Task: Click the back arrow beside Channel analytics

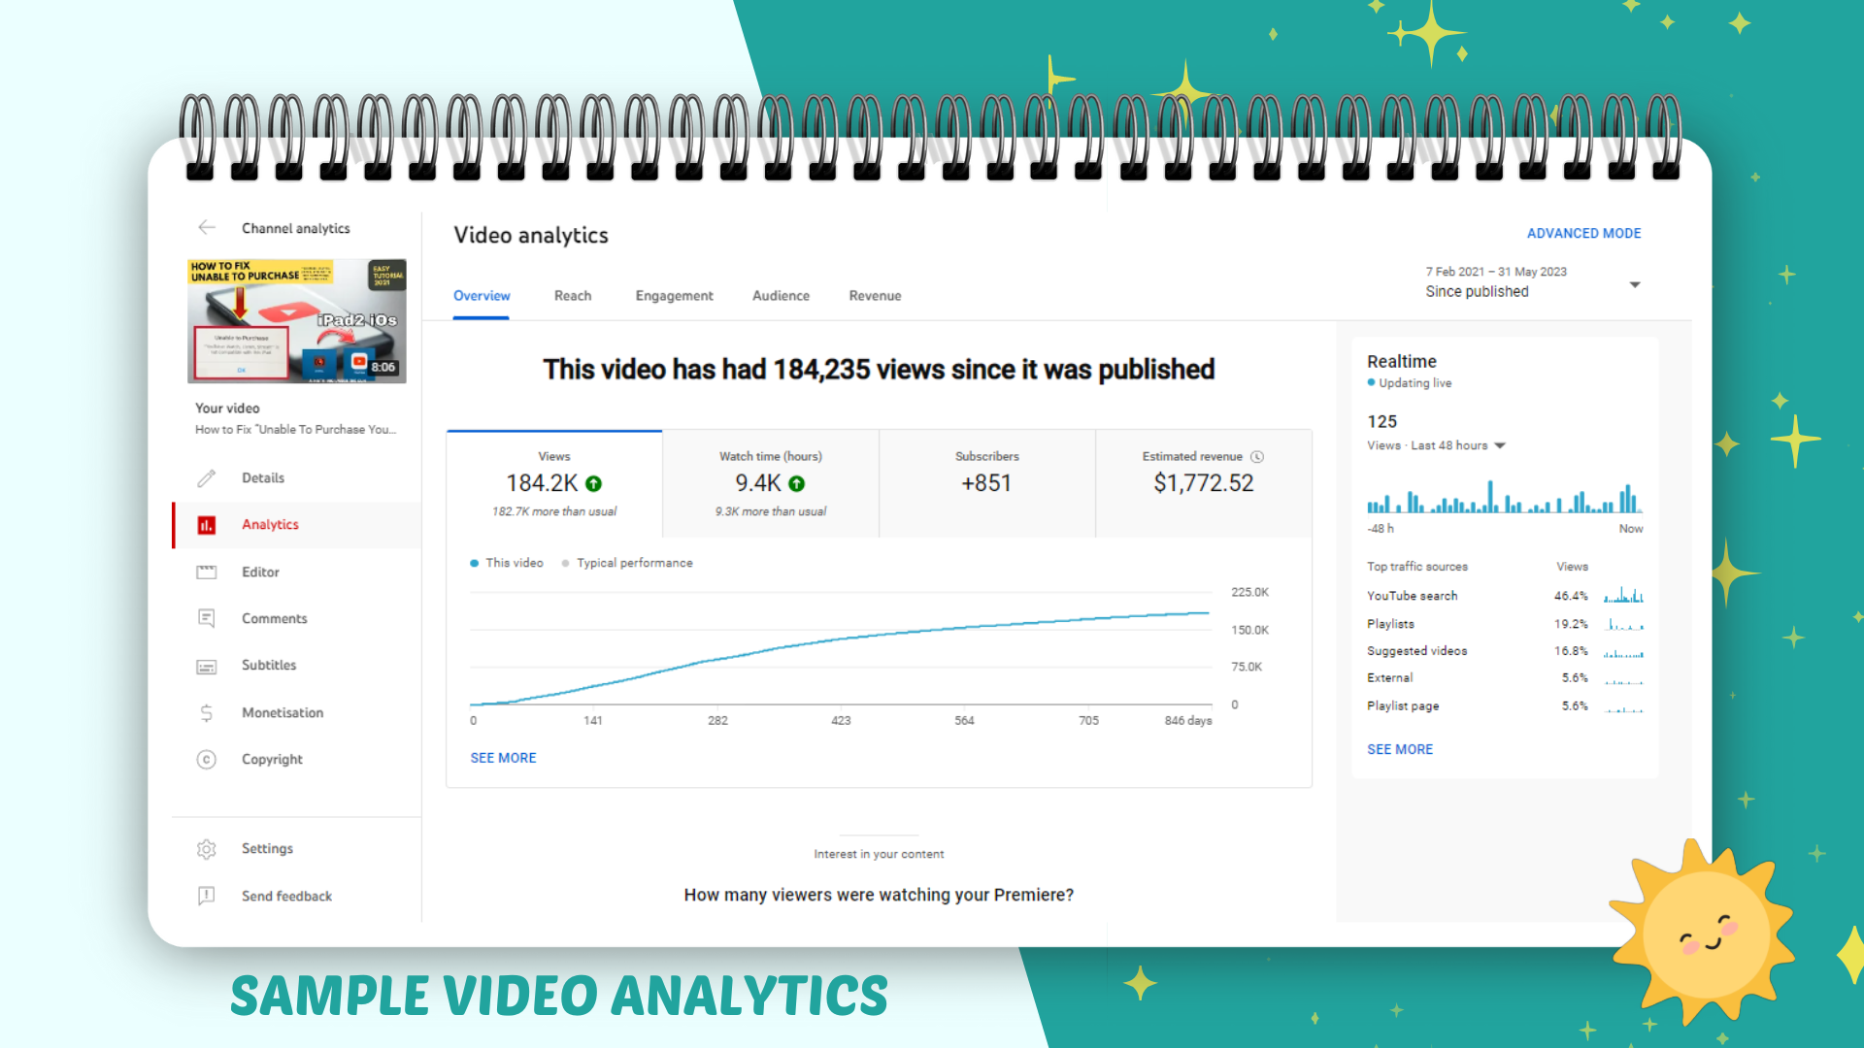Action: [x=207, y=228]
